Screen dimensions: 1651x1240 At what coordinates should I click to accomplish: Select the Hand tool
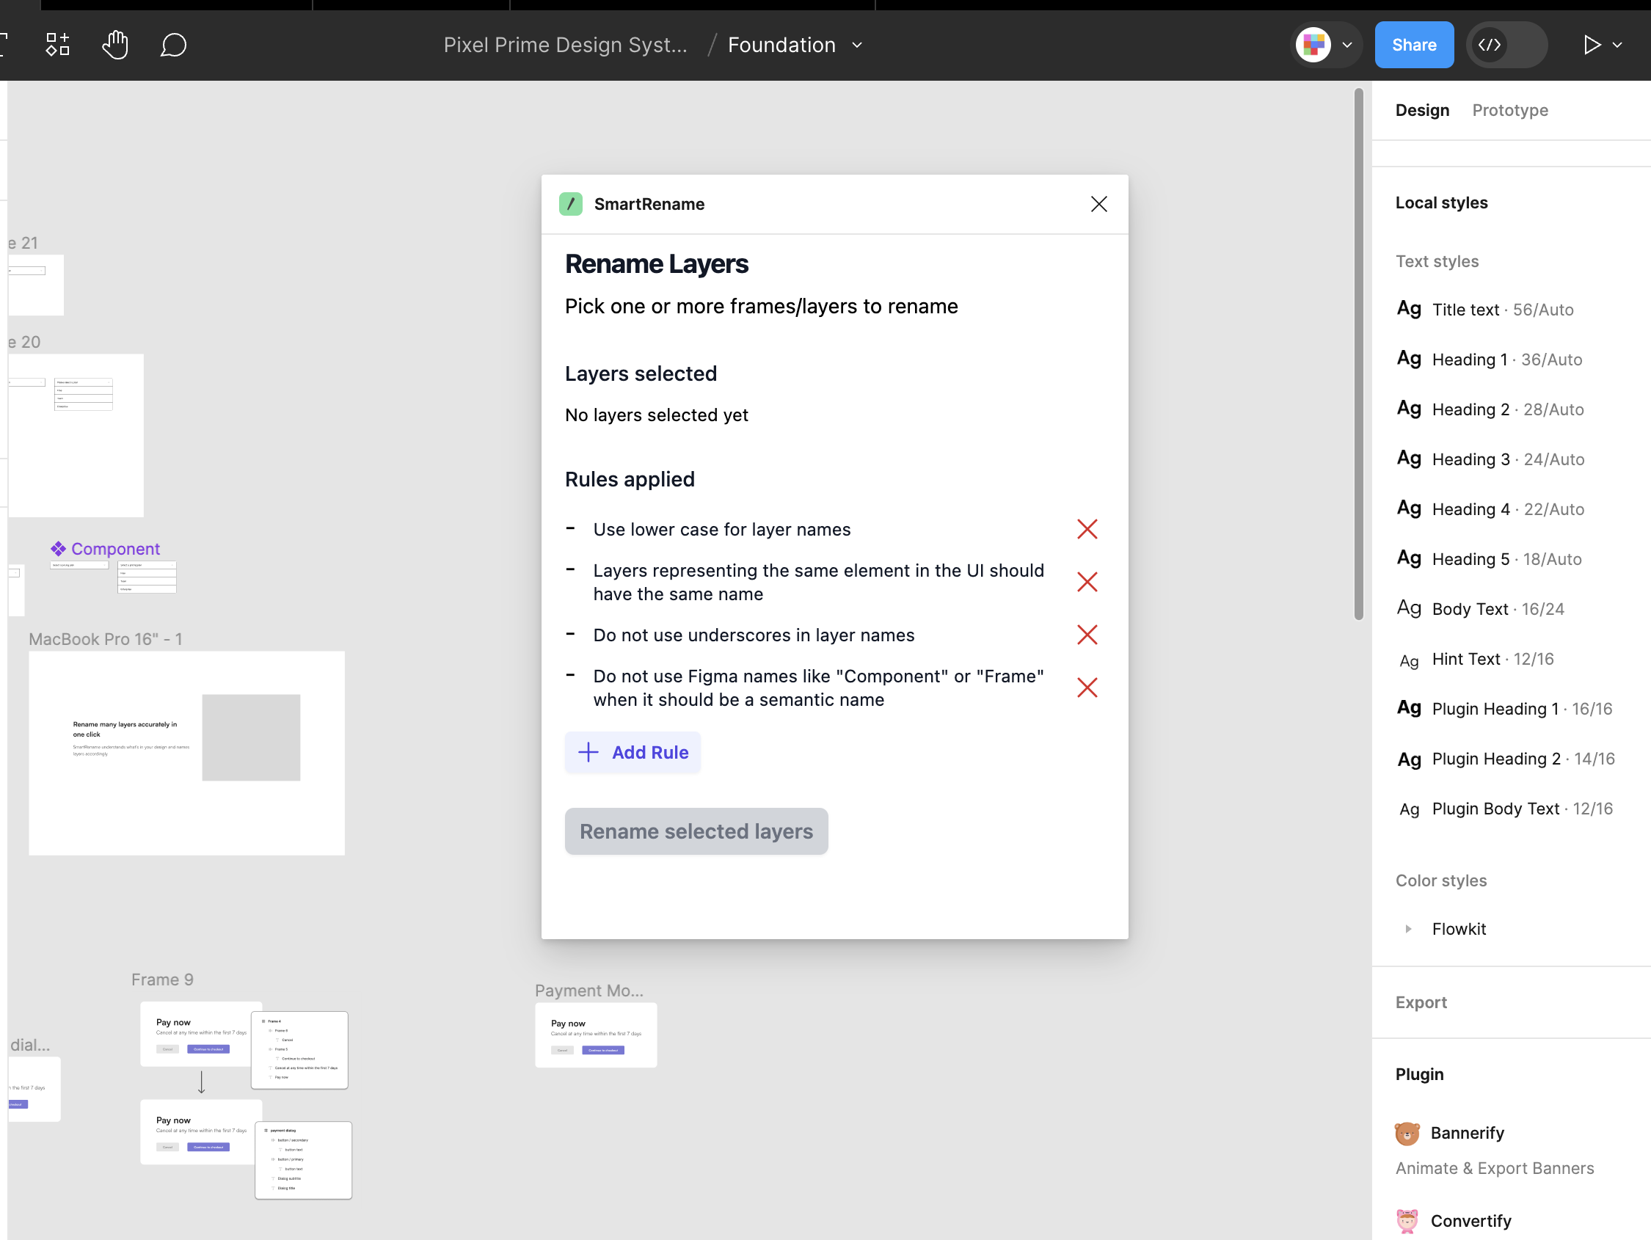point(115,45)
